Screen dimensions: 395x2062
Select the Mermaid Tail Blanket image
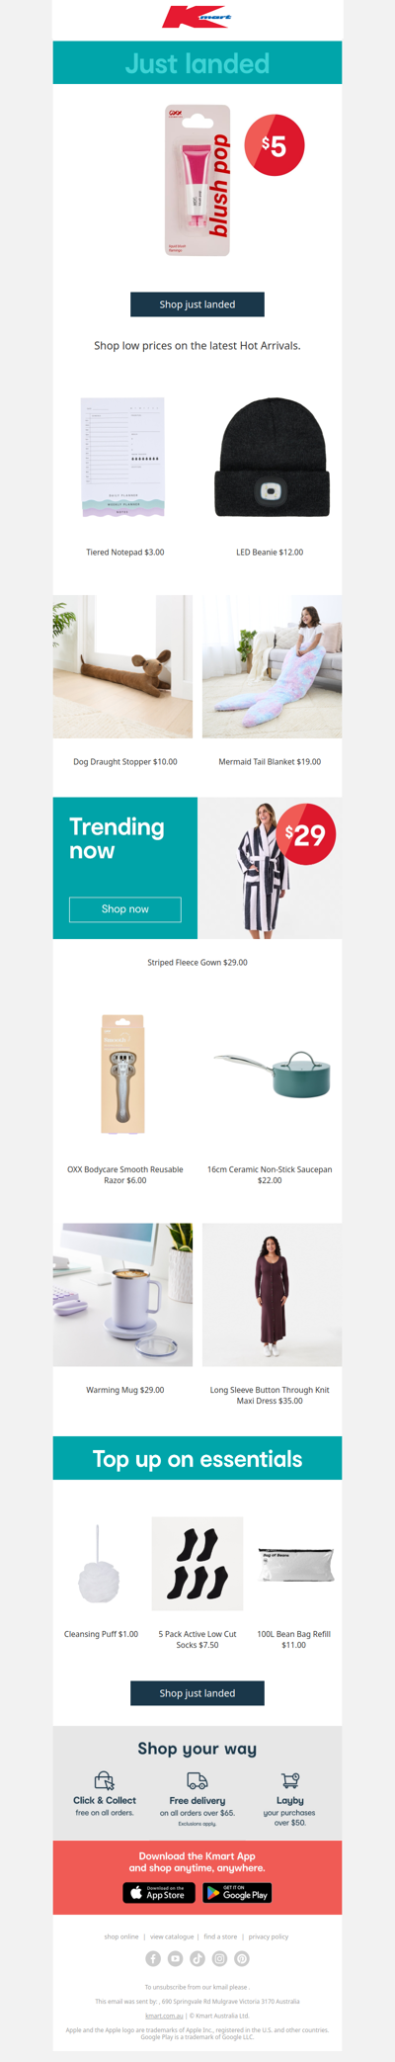point(273,666)
